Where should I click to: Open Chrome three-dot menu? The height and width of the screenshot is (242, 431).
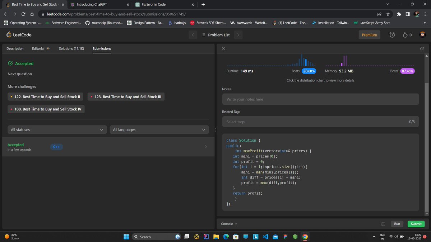point(425,14)
